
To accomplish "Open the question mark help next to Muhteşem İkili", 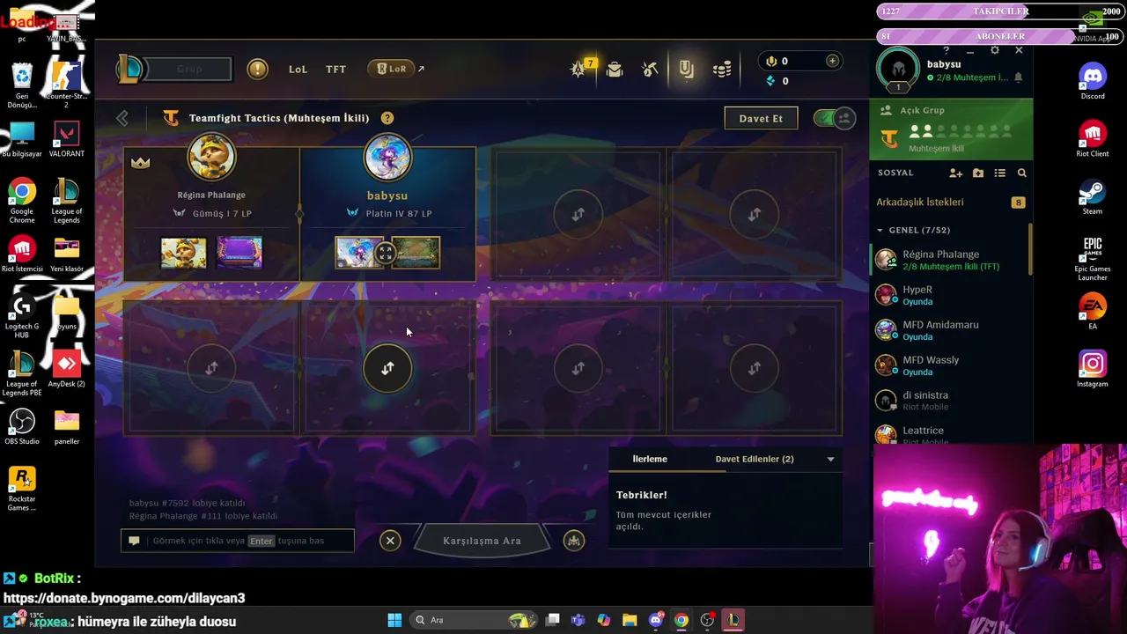I will [x=387, y=118].
